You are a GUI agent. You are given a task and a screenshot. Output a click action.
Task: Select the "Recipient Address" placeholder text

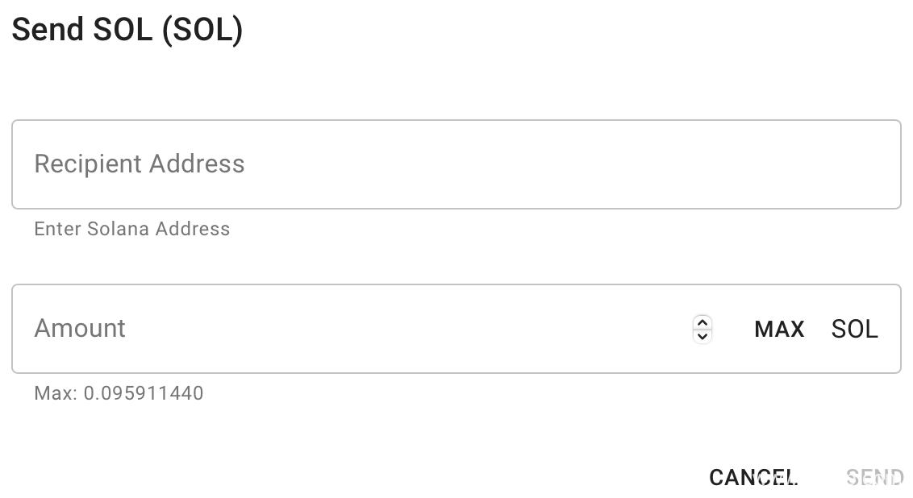click(140, 164)
